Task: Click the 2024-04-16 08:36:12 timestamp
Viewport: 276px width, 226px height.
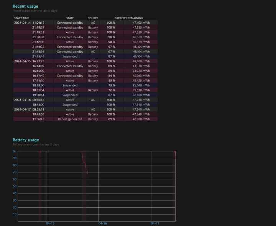Action: click(30, 100)
